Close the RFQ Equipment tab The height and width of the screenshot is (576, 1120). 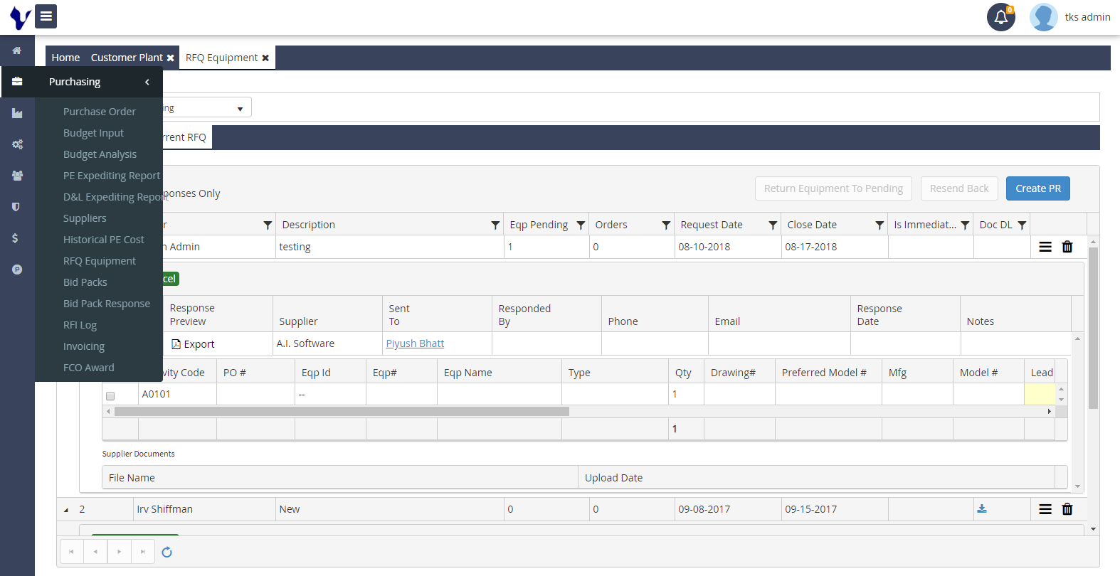pos(265,58)
